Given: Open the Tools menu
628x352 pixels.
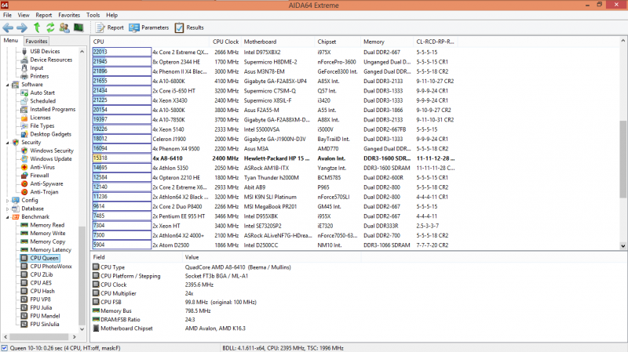Looking at the screenshot, I should [x=93, y=15].
